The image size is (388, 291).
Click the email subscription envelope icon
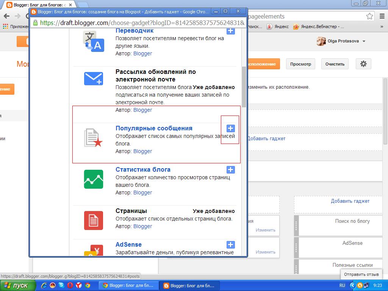coord(94,79)
